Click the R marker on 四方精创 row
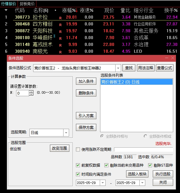Viewport: 180px width, 193px height. 60,25
